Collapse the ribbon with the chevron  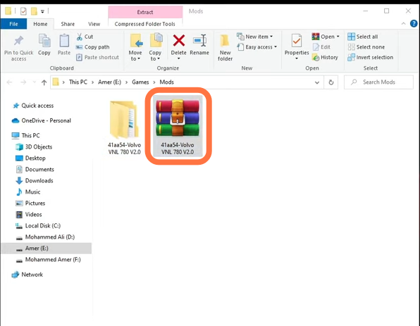click(x=403, y=23)
